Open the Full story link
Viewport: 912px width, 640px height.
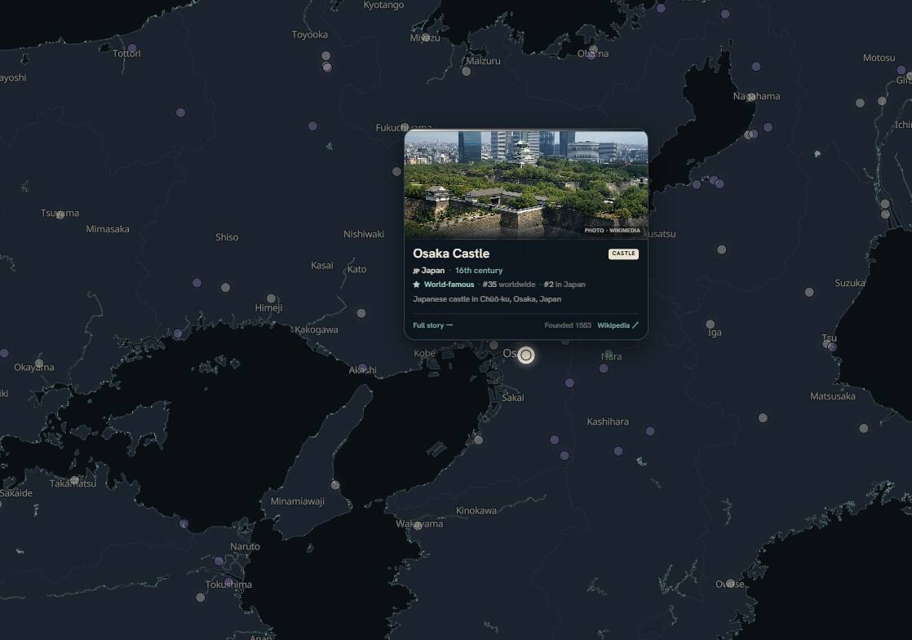point(432,325)
